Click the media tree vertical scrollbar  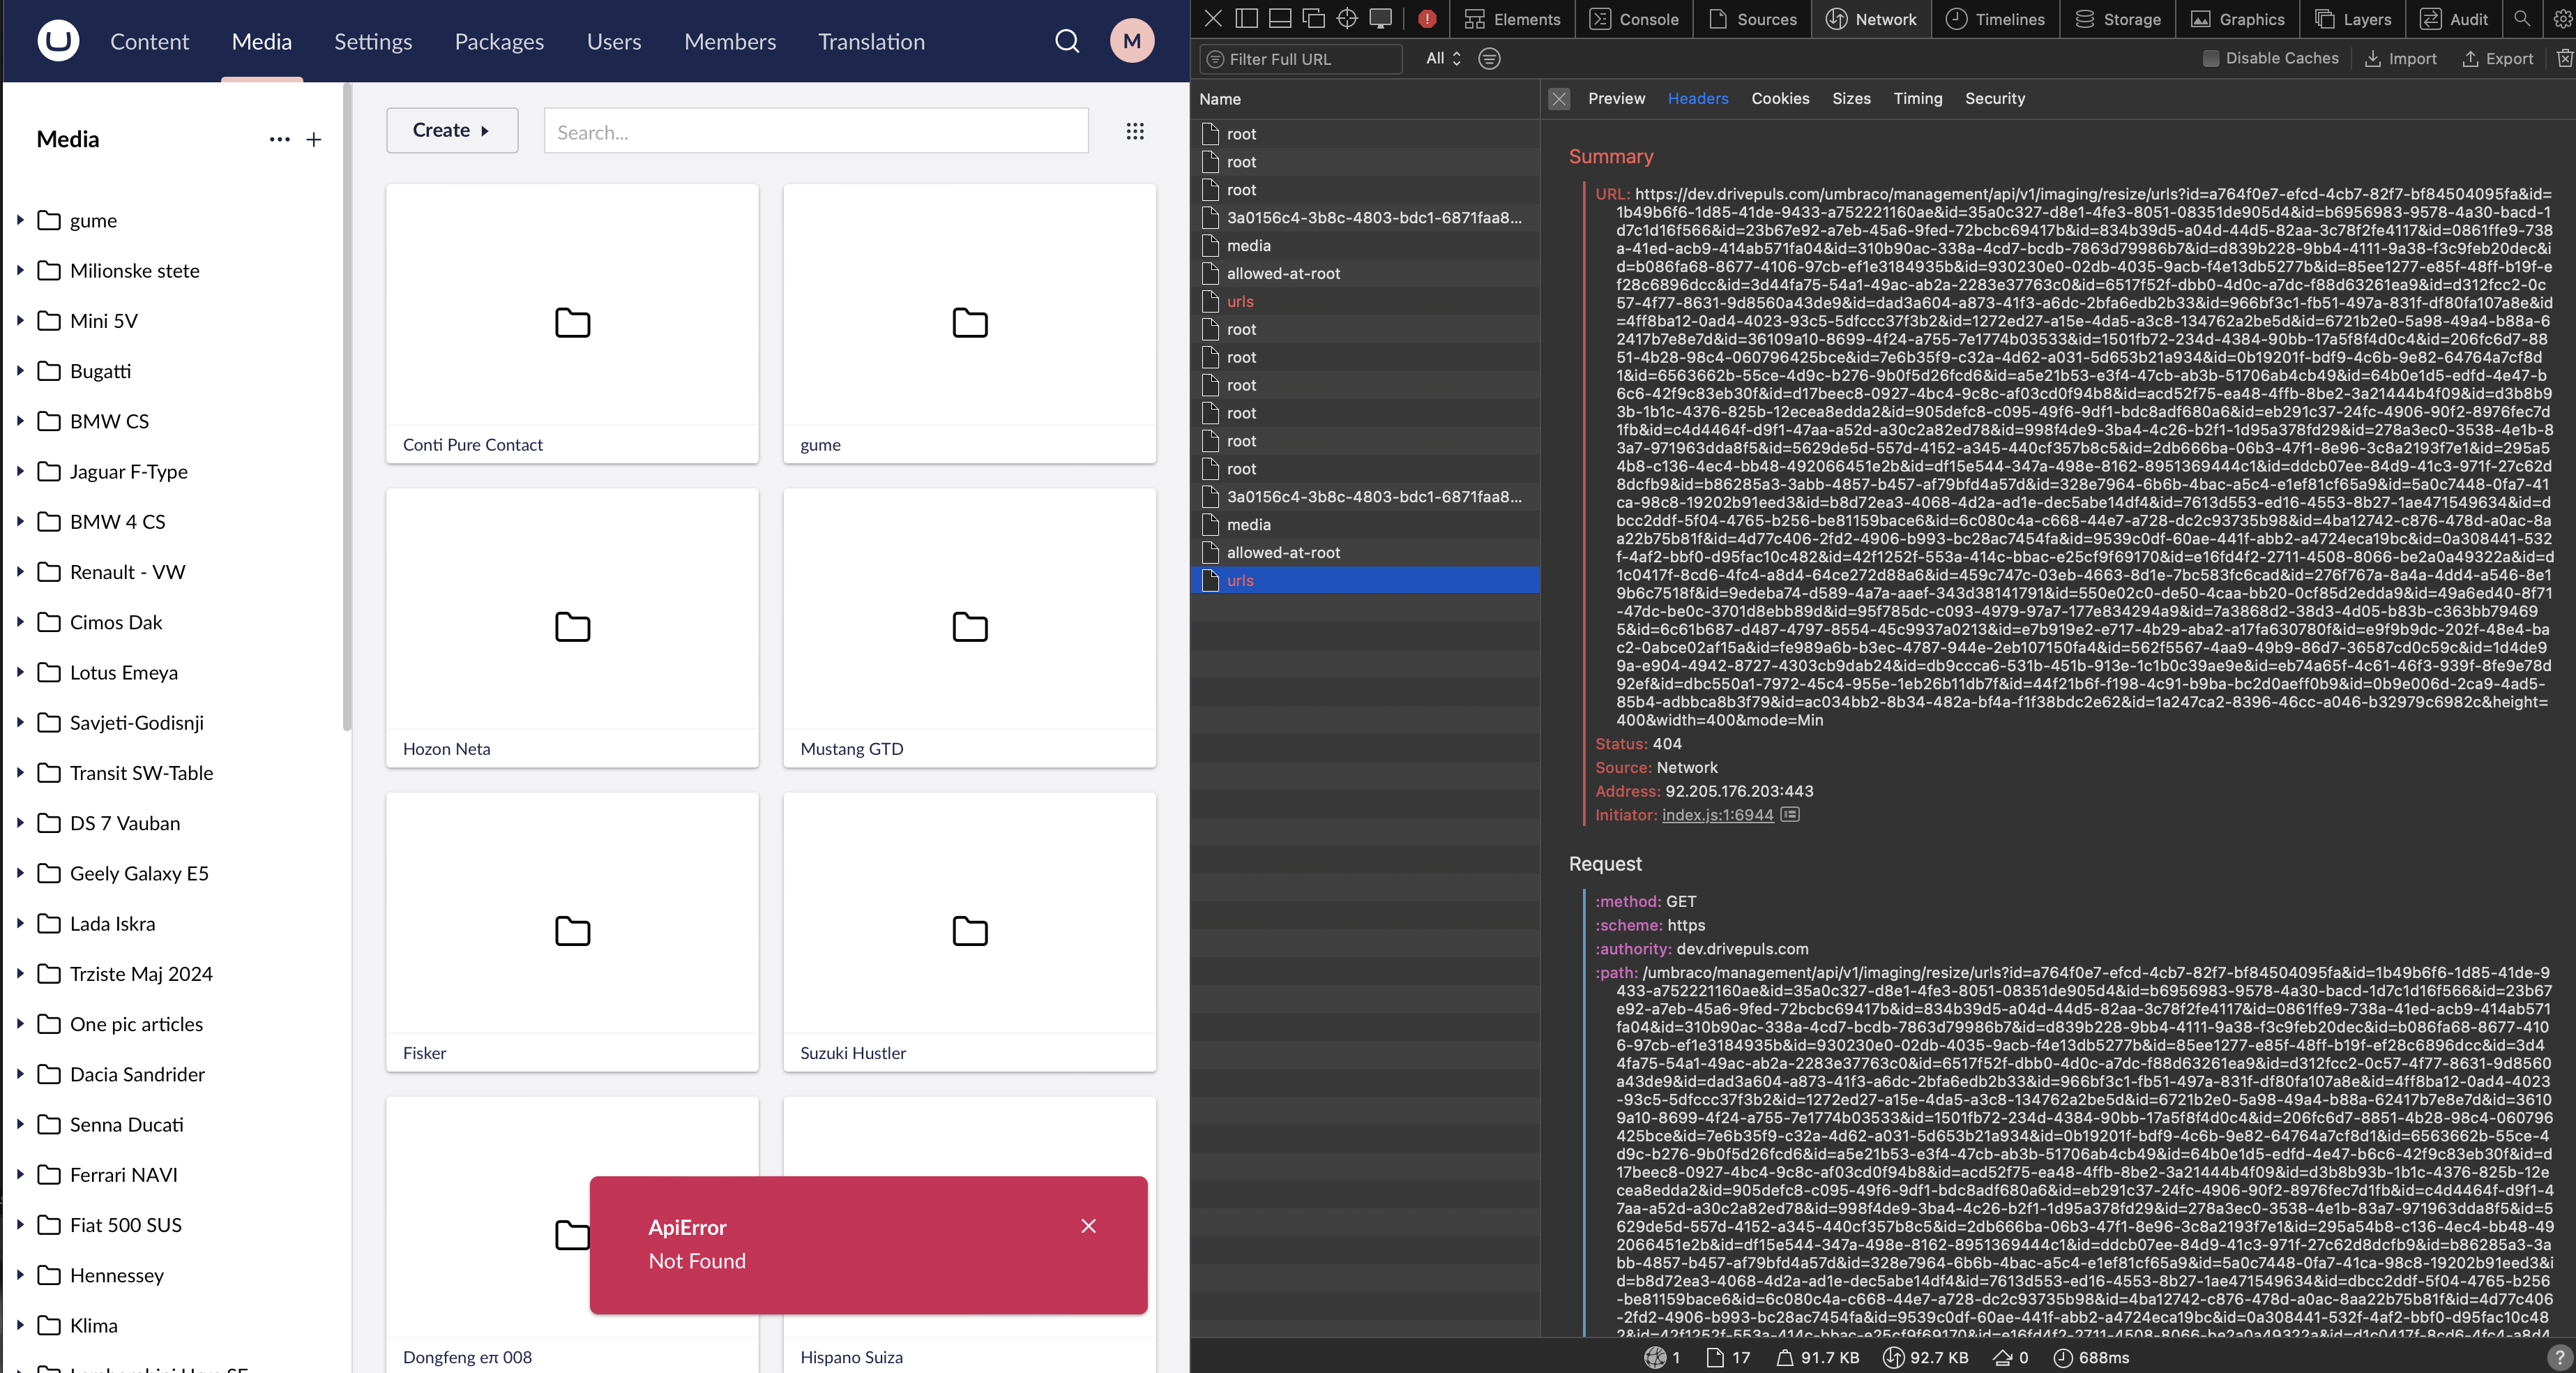(346, 406)
